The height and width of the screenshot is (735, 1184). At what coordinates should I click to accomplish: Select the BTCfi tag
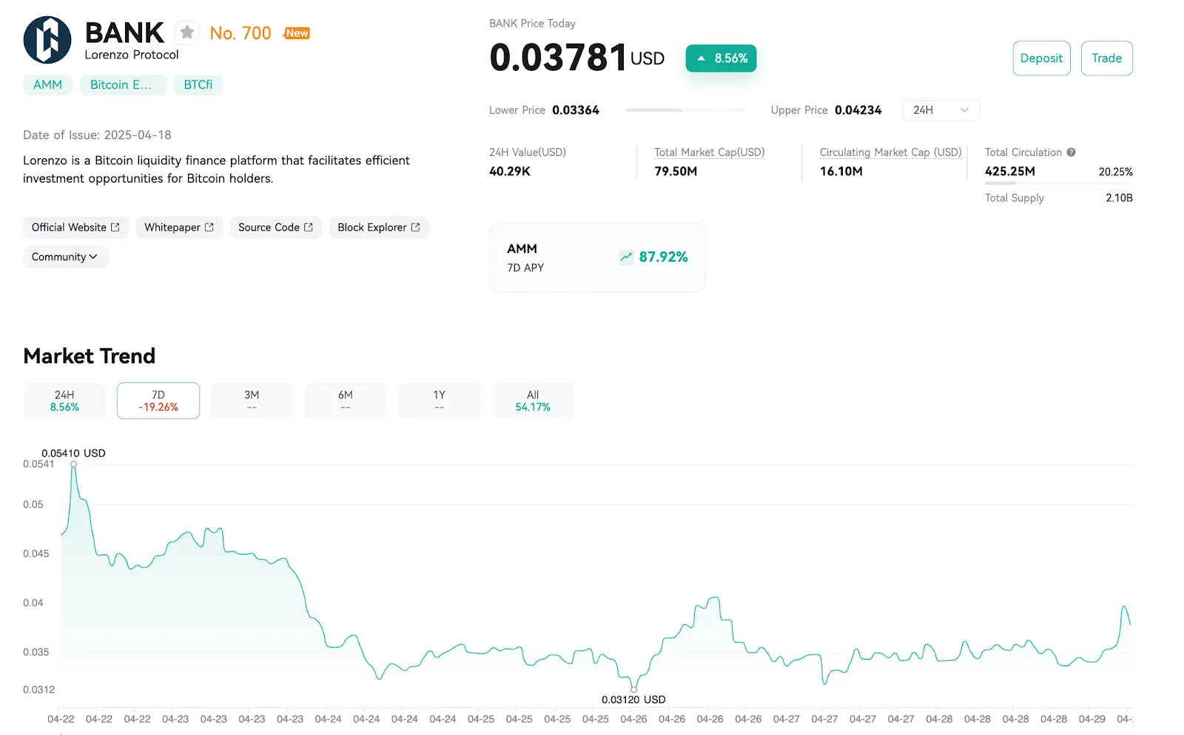coord(198,85)
